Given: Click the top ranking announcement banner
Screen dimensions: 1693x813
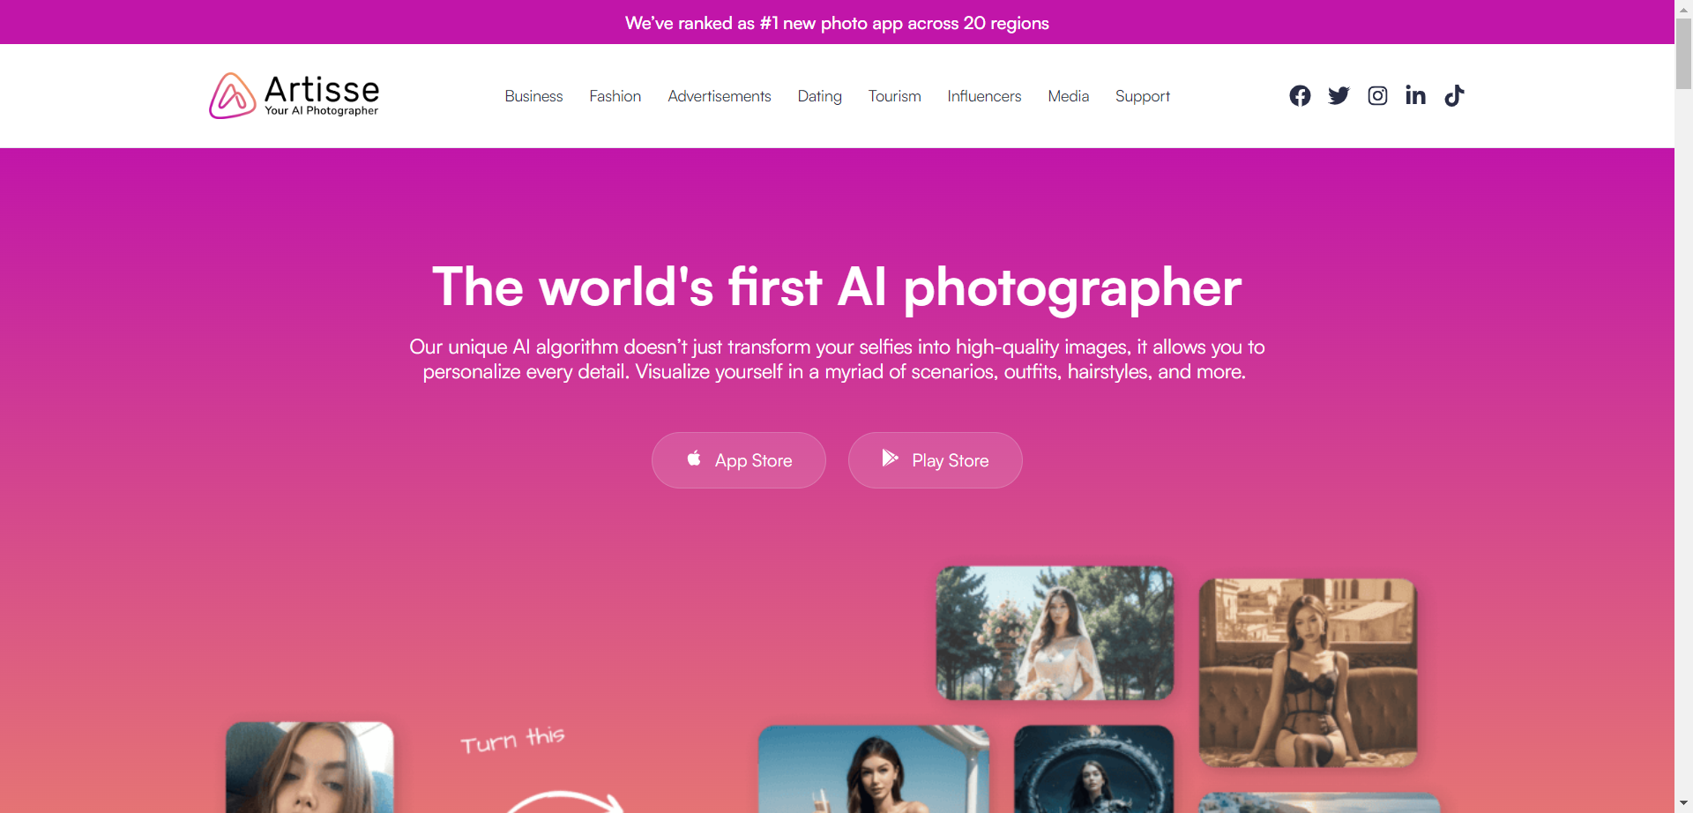Looking at the screenshot, I should 837,22.
